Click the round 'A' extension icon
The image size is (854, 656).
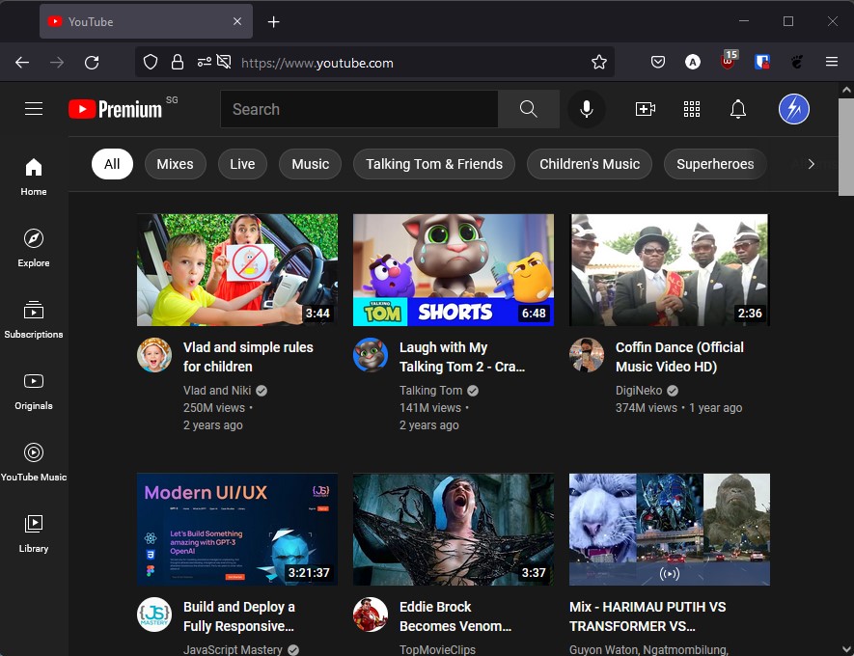tap(693, 62)
